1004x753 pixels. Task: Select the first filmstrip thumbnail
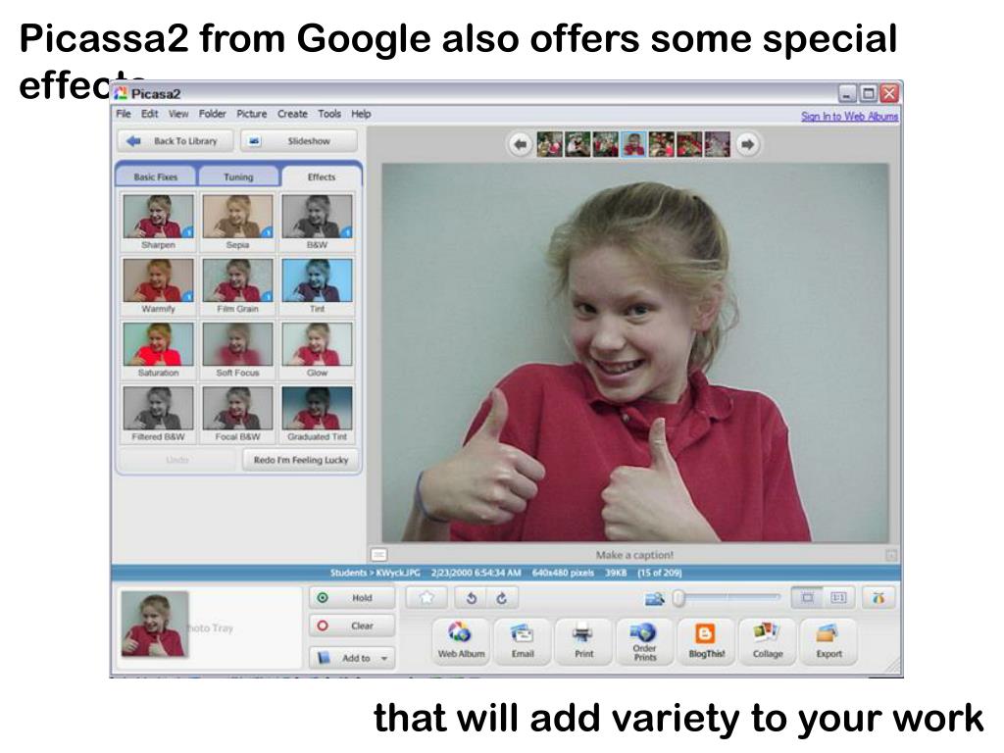coord(549,145)
